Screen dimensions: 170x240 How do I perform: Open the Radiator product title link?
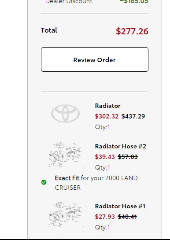108,106
